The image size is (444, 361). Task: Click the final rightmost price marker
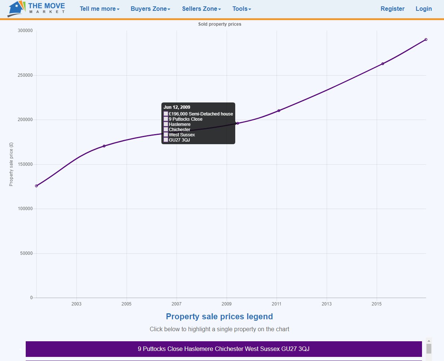(426, 39)
